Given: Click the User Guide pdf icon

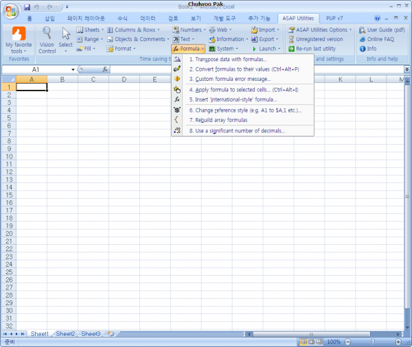Looking at the screenshot, I should [x=363, y=30].
